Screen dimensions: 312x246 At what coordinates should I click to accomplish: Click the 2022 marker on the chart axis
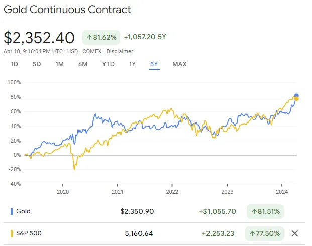[x=172, y=192]
